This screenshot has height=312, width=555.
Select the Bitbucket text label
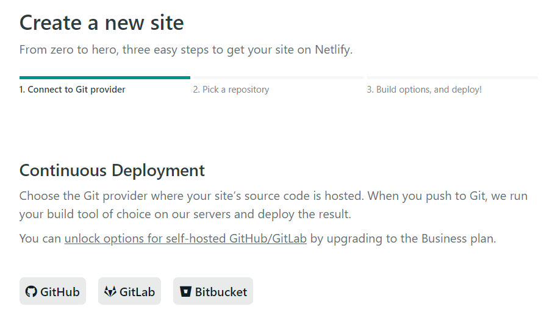[221, 292]
